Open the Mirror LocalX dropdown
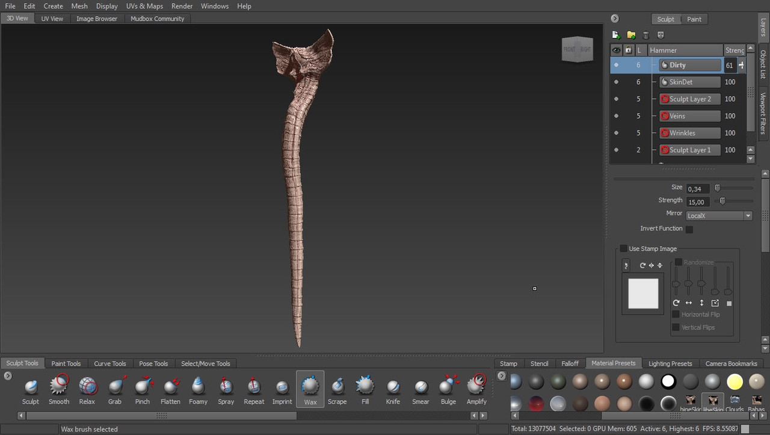The height and width of the screenshot is (435, 770). click(x=719, y=215)
